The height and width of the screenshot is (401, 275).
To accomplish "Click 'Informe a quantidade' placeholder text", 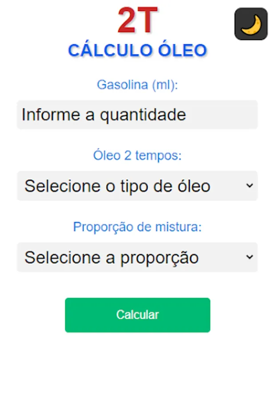I will pyautogui.click(x=104, y=115).
